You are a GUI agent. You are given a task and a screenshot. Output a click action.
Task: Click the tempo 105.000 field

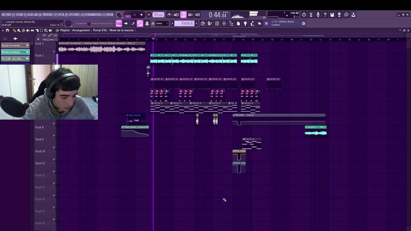[x=158, y=15]
